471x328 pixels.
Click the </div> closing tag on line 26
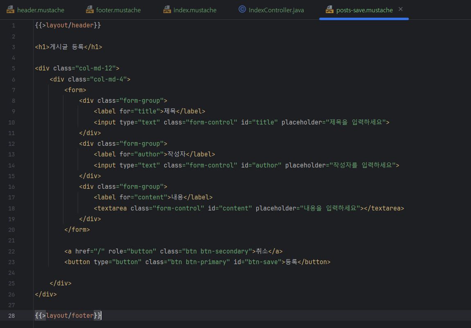click(x=46, y=294)
